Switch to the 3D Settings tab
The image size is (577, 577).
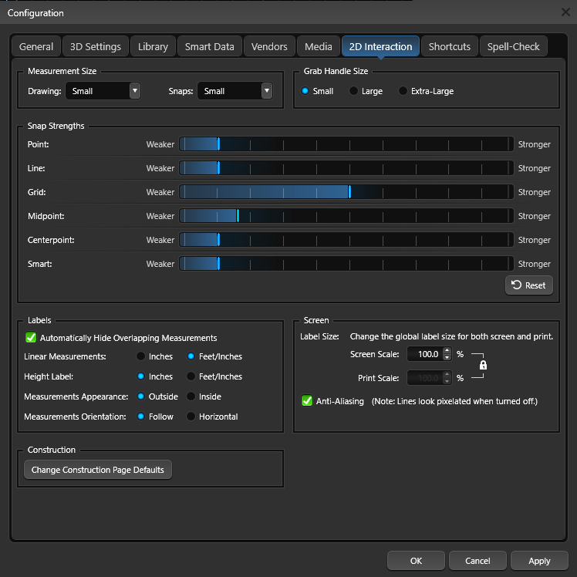point(96,46)
